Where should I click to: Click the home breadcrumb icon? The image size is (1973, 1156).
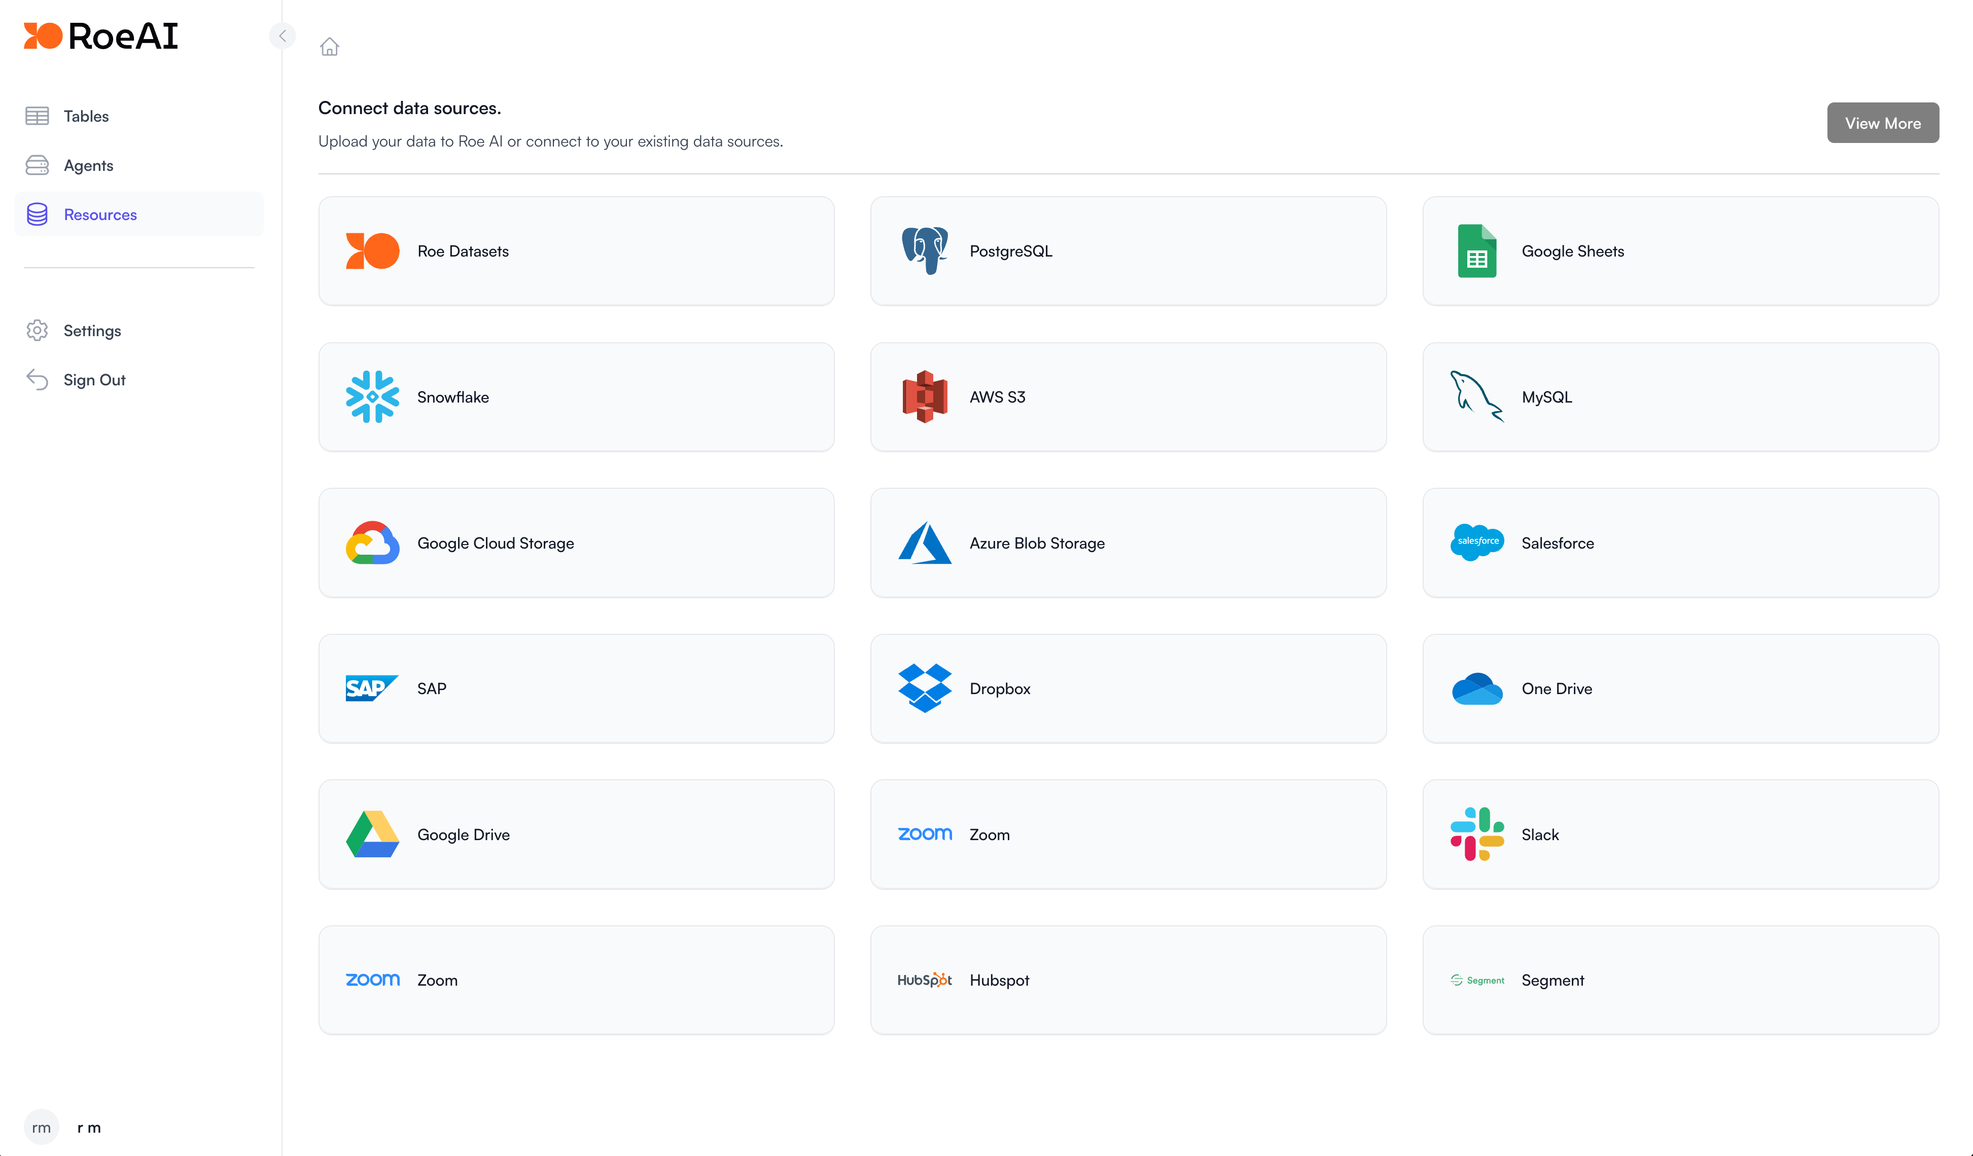click(x=329, y=47)
